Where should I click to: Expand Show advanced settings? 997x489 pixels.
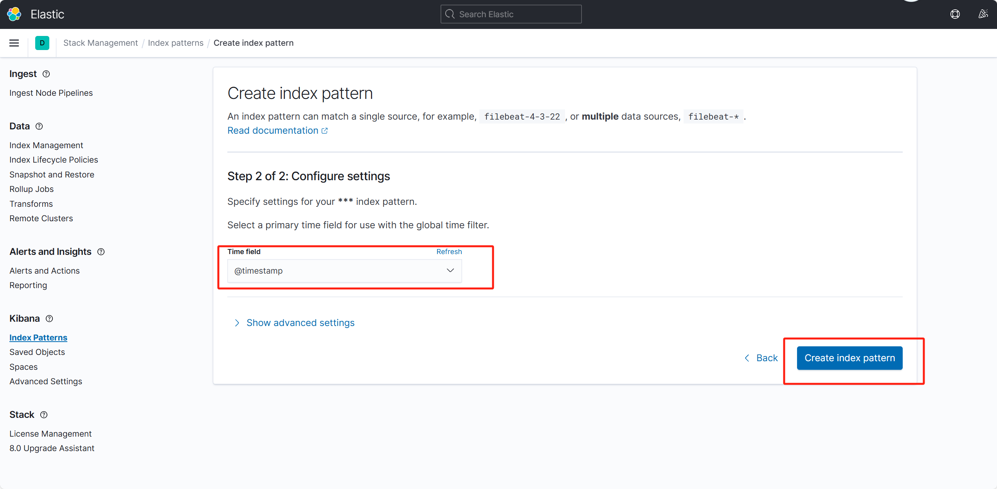[x=300, y=323]
